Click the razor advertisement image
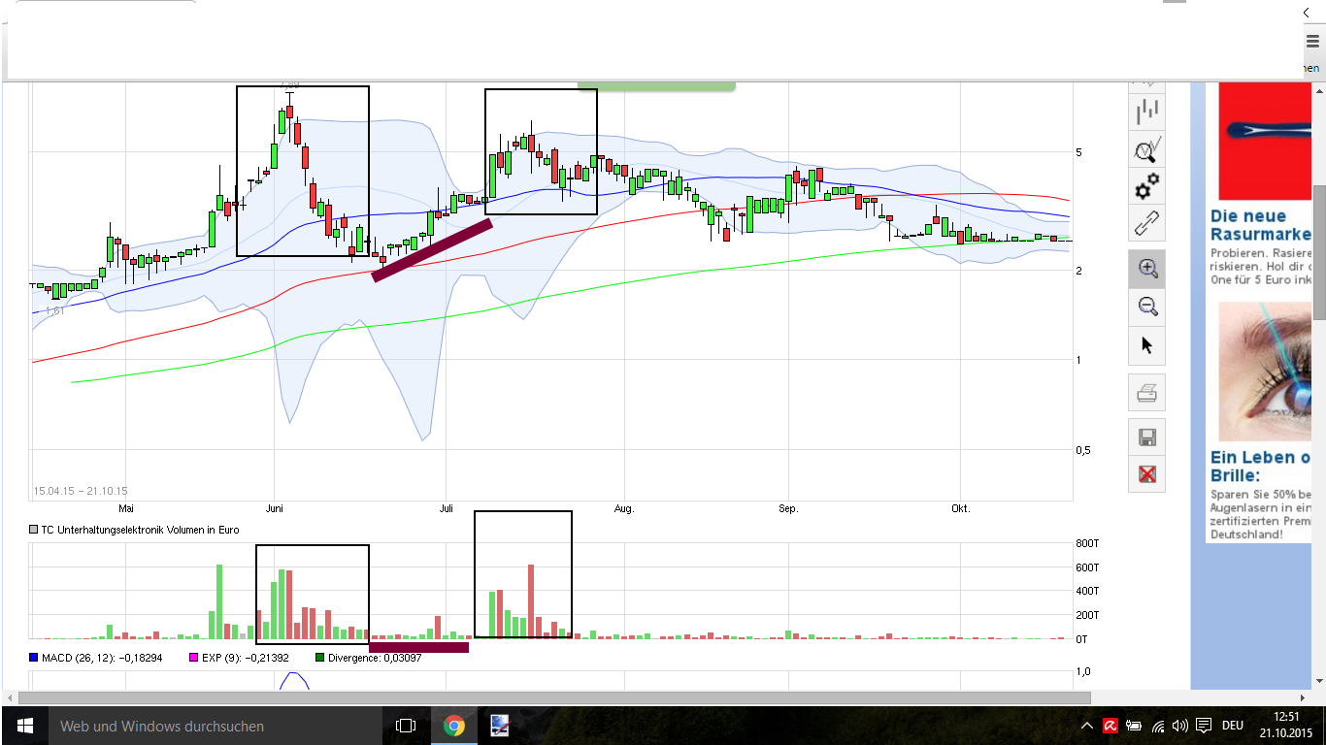 pyautogui.click(x=1265, y=142)
